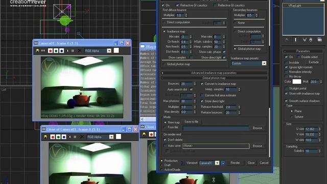The height and width of the screenshot is (184, 327).
Task: Click save bitmap icon in Clone of Camera01 window
Action: click(x=45, y=137)
